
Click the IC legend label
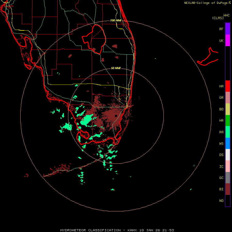click(x=221, y=167)
